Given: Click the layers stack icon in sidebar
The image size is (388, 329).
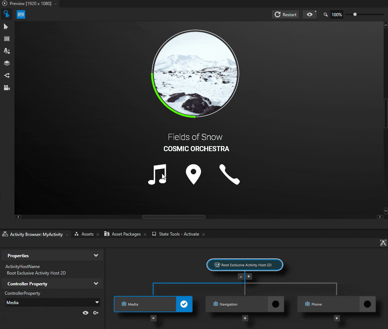Looking at the screenshot, I should 6,63.
